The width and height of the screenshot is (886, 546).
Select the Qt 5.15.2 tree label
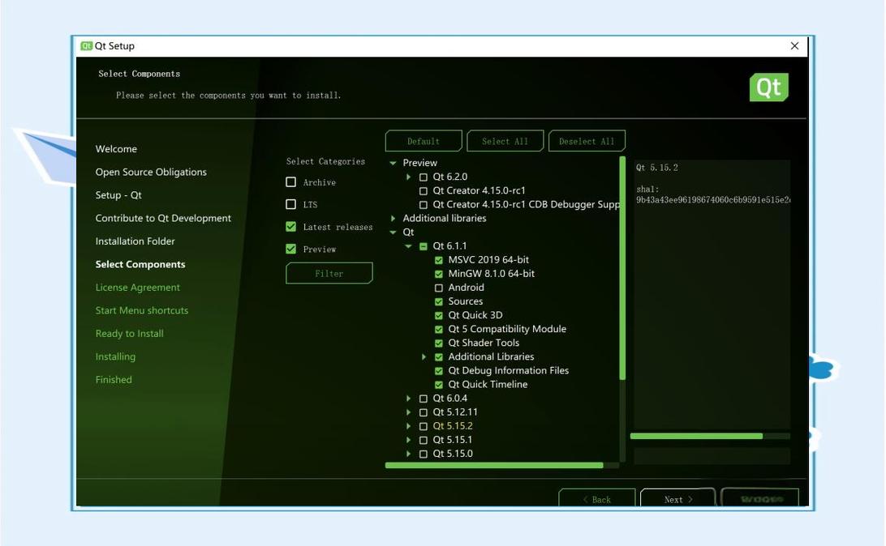point(453,426)
